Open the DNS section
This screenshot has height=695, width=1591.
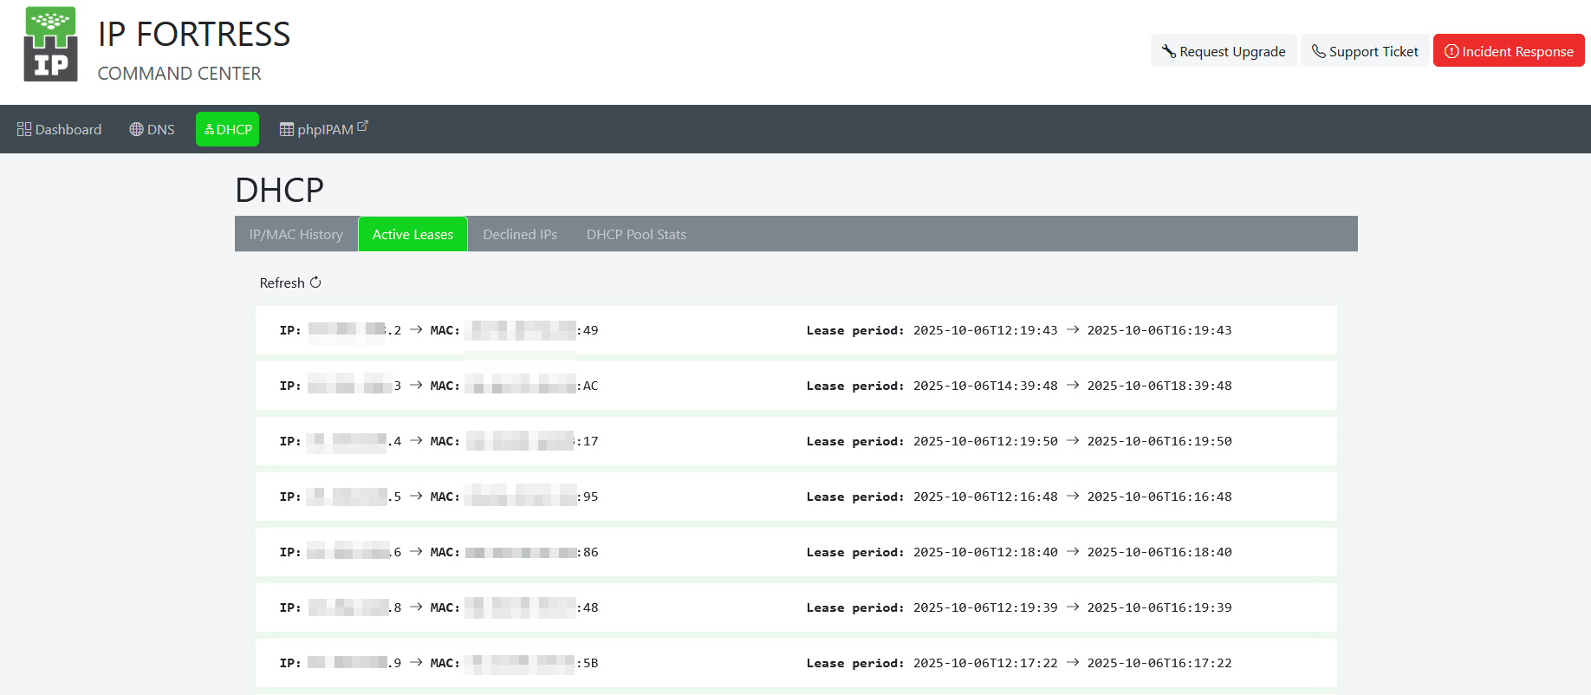point(152,129)
